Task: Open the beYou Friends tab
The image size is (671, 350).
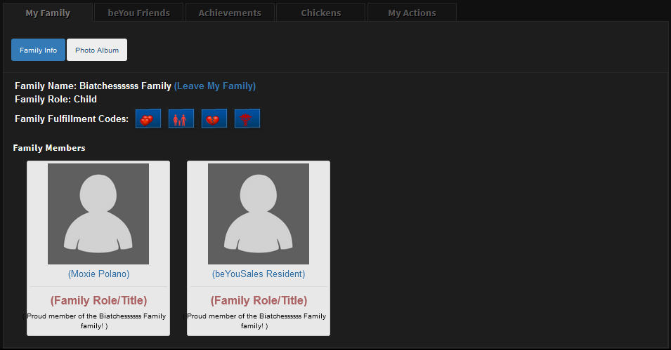Action: pyautogui.click(x=138, y=13)
